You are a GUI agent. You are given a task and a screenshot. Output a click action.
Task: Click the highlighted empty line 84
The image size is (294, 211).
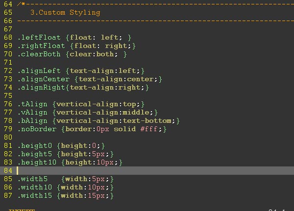[x=147, y=170]
